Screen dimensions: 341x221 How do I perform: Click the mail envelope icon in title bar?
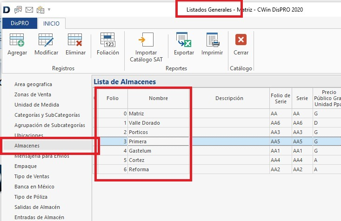point(29,9)
